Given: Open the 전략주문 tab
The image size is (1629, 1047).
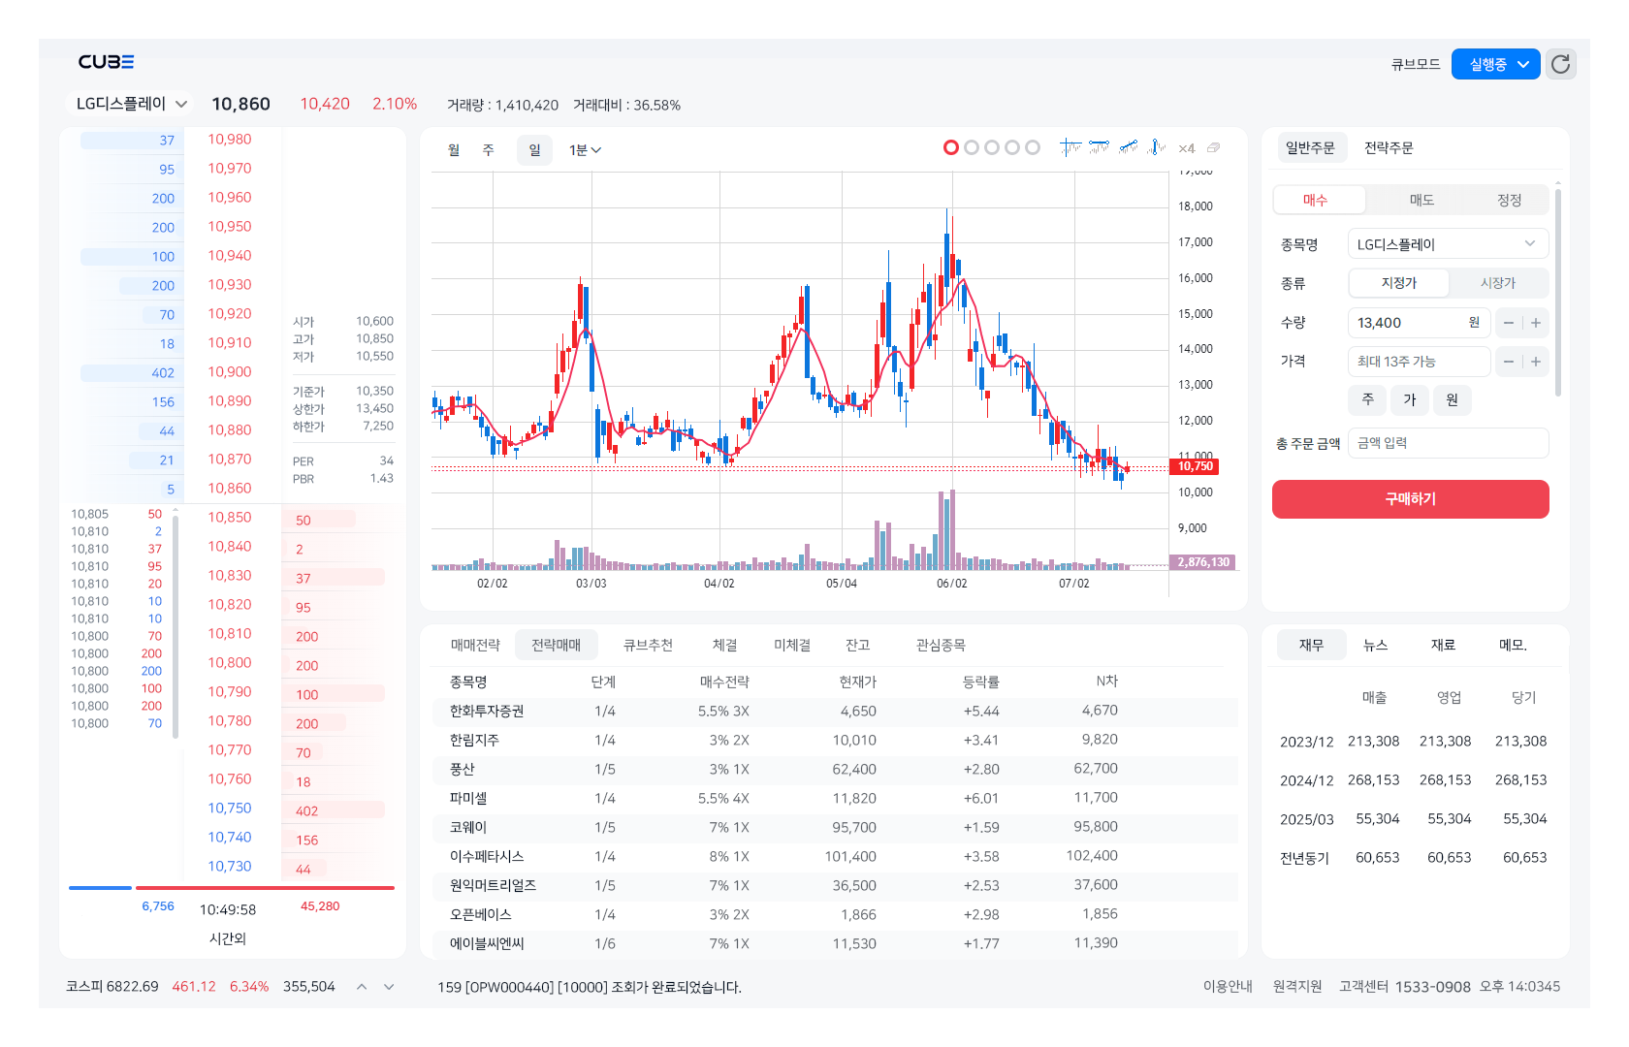Looking at the screenshot, I should [1389, 148].
